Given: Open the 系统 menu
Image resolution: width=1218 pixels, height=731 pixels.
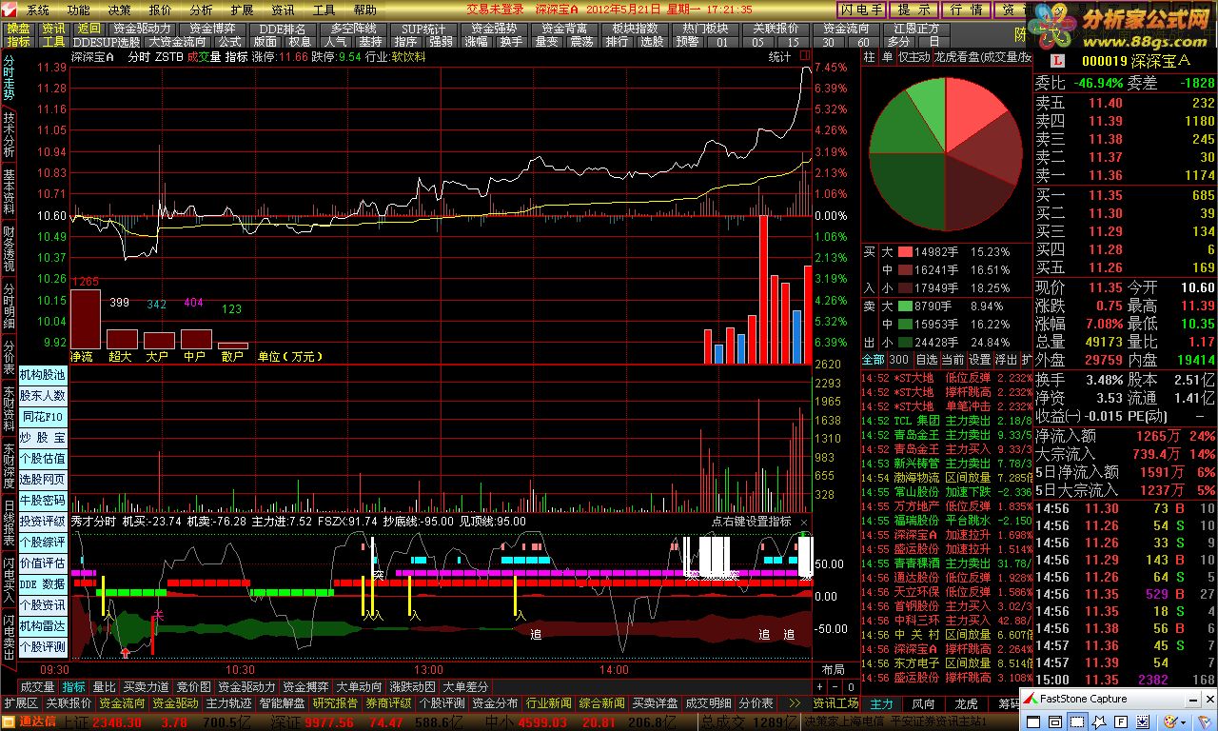Looking at the screenshot, I should click(37, 10).
